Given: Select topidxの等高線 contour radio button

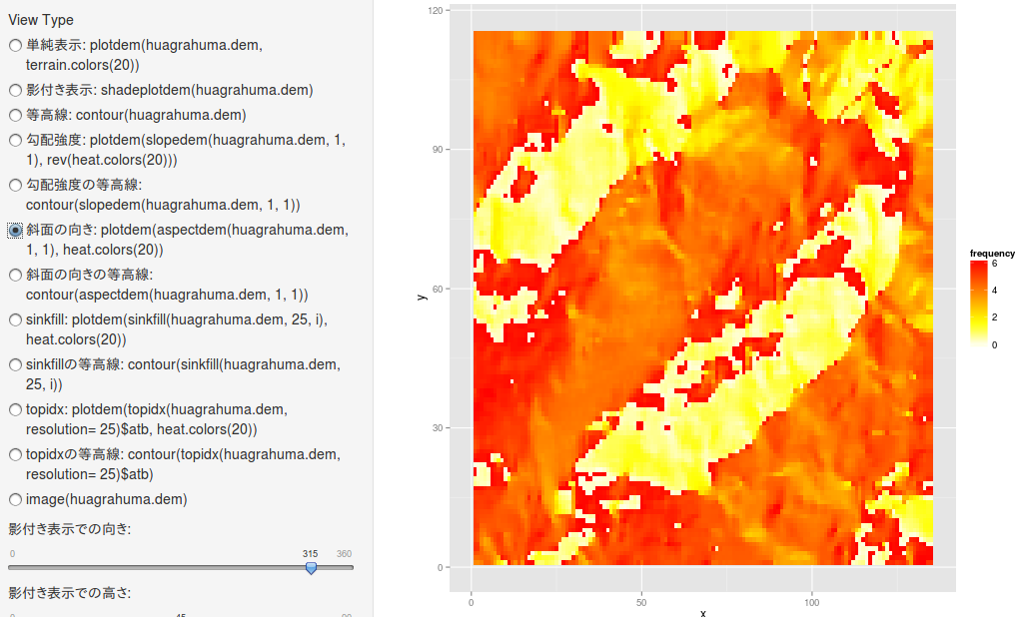Looking at the screenshot, I should [15, 454].
